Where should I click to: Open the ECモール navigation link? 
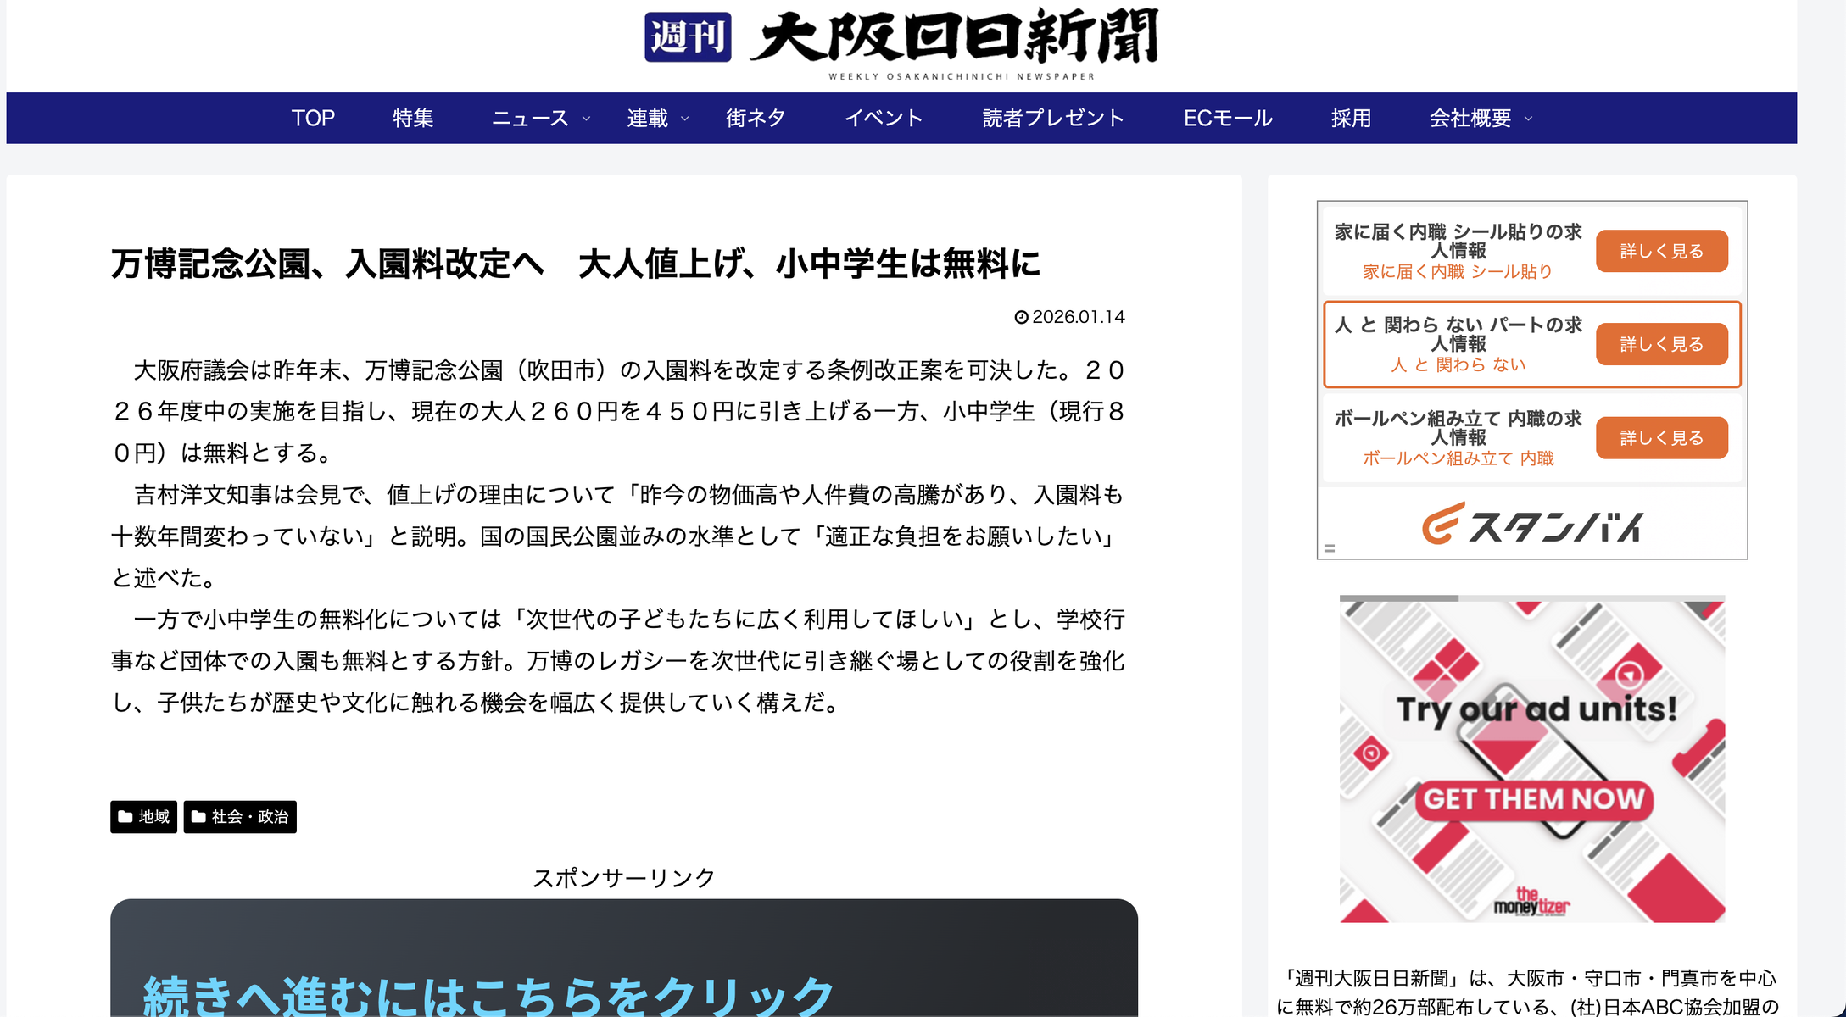(x=1228, y=119)
